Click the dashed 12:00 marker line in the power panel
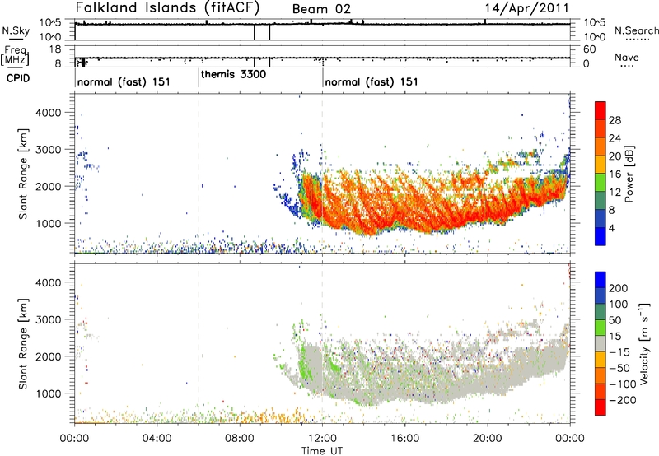This screenshot has width=659, height=456. click(x=322, y=174)
